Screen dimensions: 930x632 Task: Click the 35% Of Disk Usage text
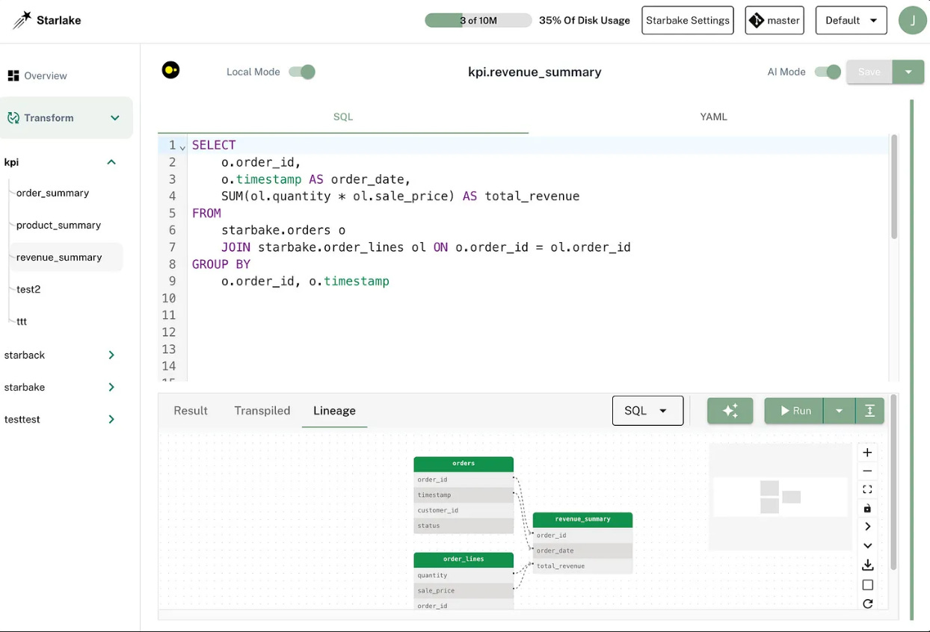click(585, 20)
